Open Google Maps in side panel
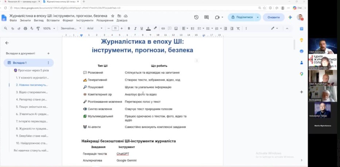Image resolution: width=340 pixels, height=167 pixels. coord(301,74)
